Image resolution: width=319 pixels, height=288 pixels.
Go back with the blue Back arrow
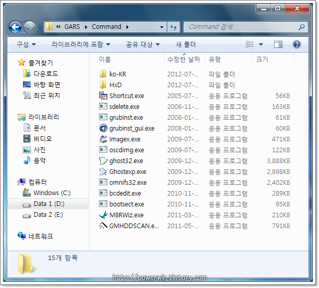(x=15, y=27)
